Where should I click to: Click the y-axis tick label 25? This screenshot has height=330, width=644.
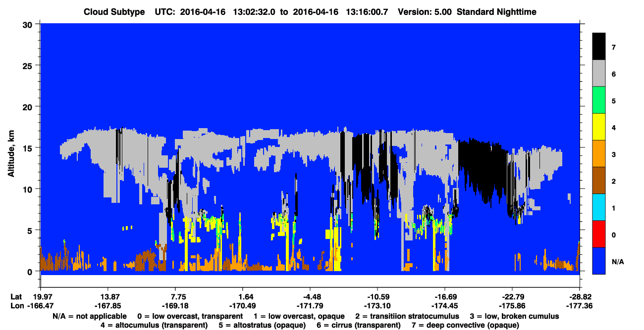pyautogui.click(x=29, y=65)
